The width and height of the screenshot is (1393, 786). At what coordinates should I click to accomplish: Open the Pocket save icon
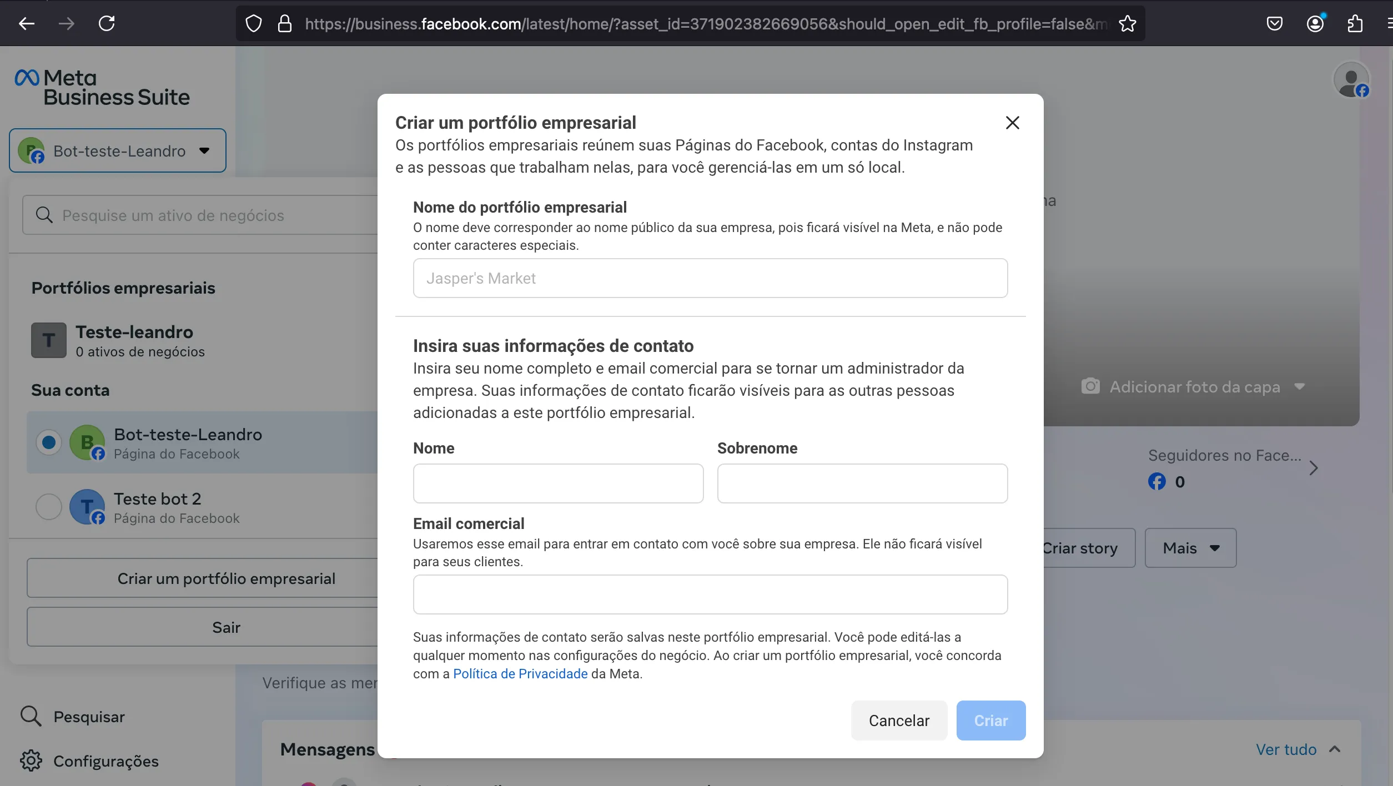(1274, 23)
